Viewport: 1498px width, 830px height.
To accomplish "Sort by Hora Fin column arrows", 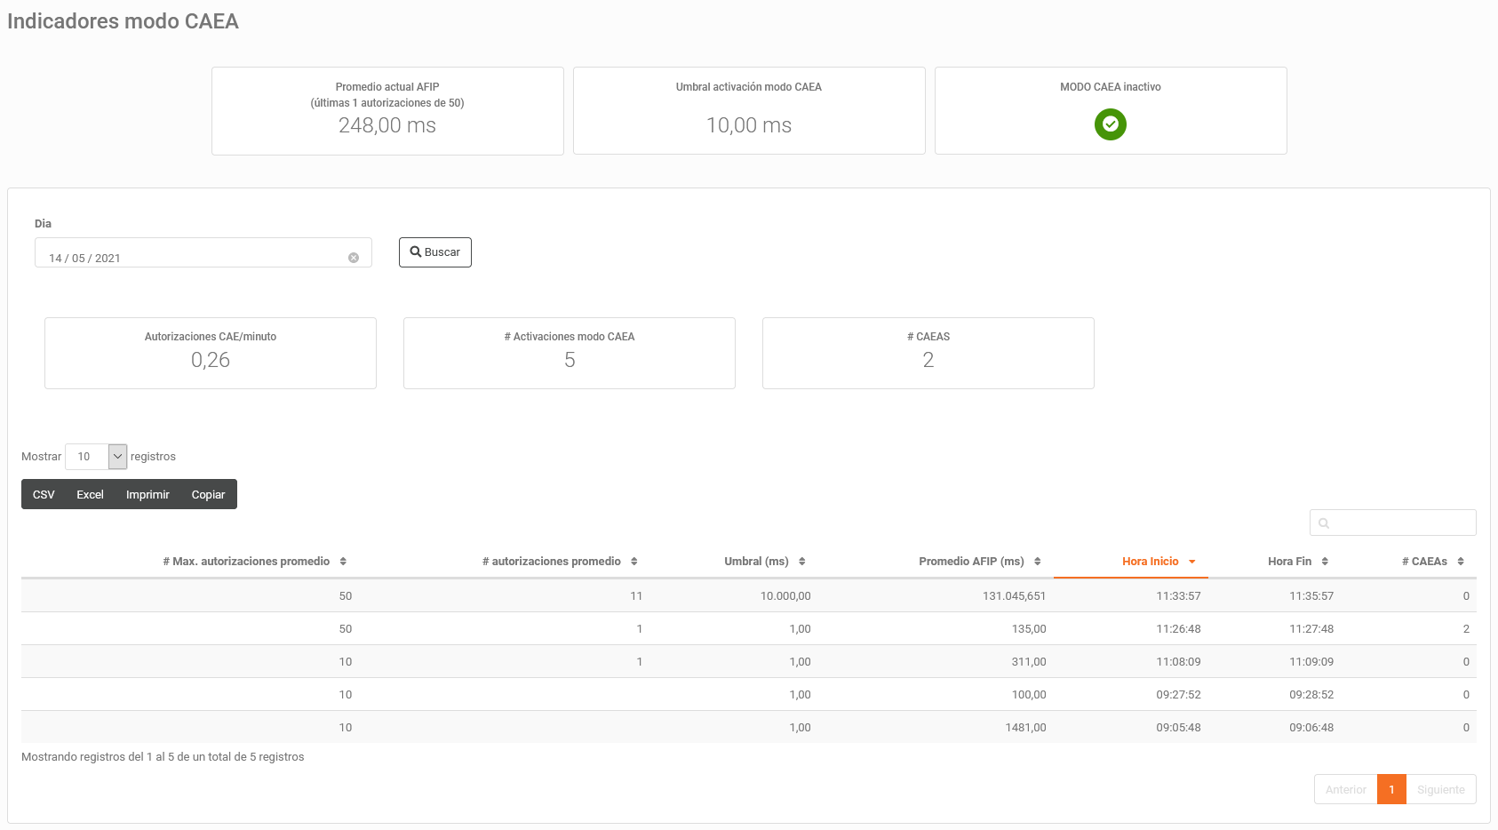I will pos(1325,562).
